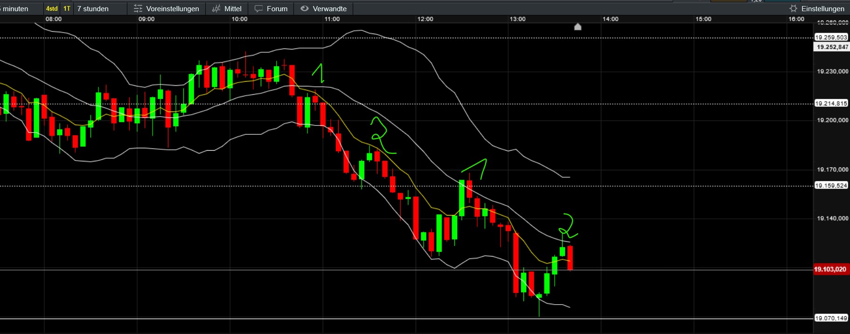Click the 19.159,524 price level label

click(x=831, y=186)
